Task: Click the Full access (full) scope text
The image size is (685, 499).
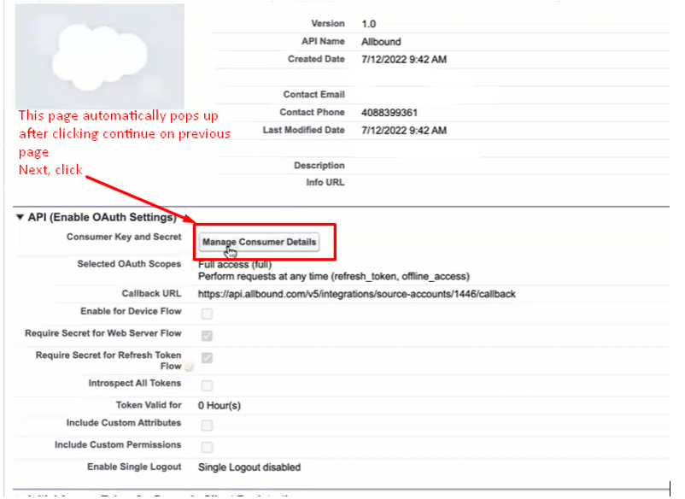Action: click(234, 265)
